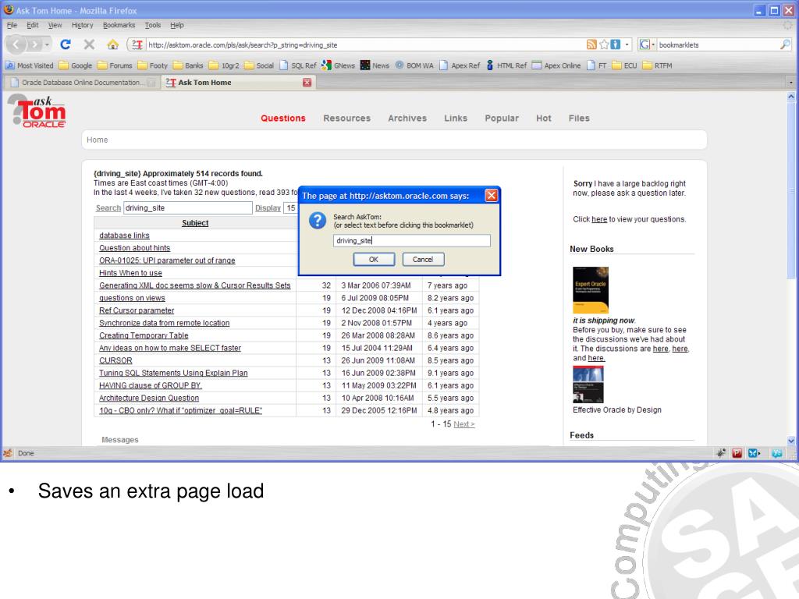799x599 pixels.
Task: Open the History menu
Action: [x=82, y=25]
